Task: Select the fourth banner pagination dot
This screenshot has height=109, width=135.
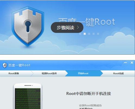Action: coord(94,34)
